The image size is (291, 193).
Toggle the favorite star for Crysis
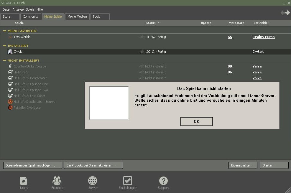142,51
